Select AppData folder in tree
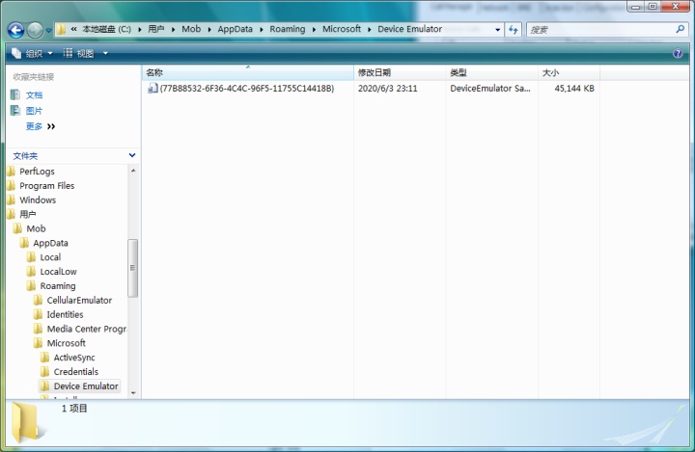Image resolution: width=695 pixels, height=452 pixels. pyautogui.click(x=50, y=243)
